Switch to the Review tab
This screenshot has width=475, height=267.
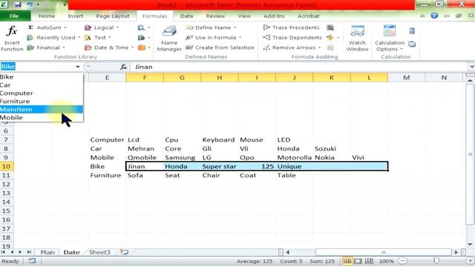(215, 16)
